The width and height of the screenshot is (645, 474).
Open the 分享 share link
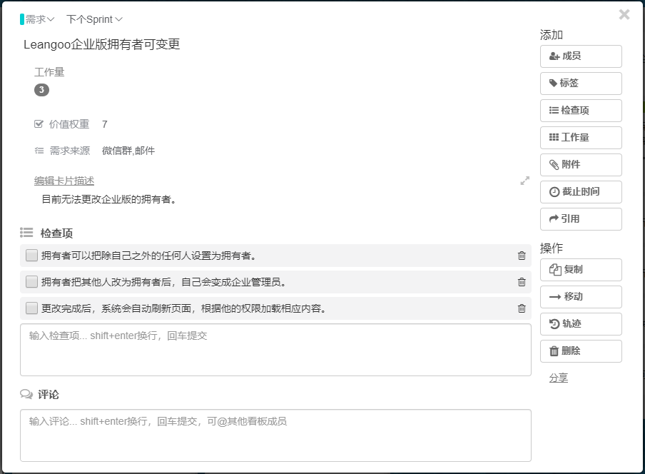(558, 378)
